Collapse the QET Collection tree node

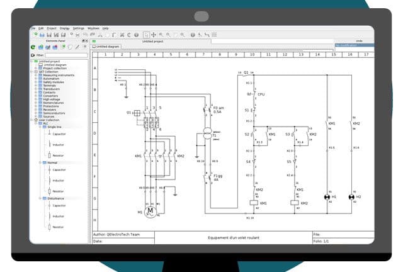point(32,72)
